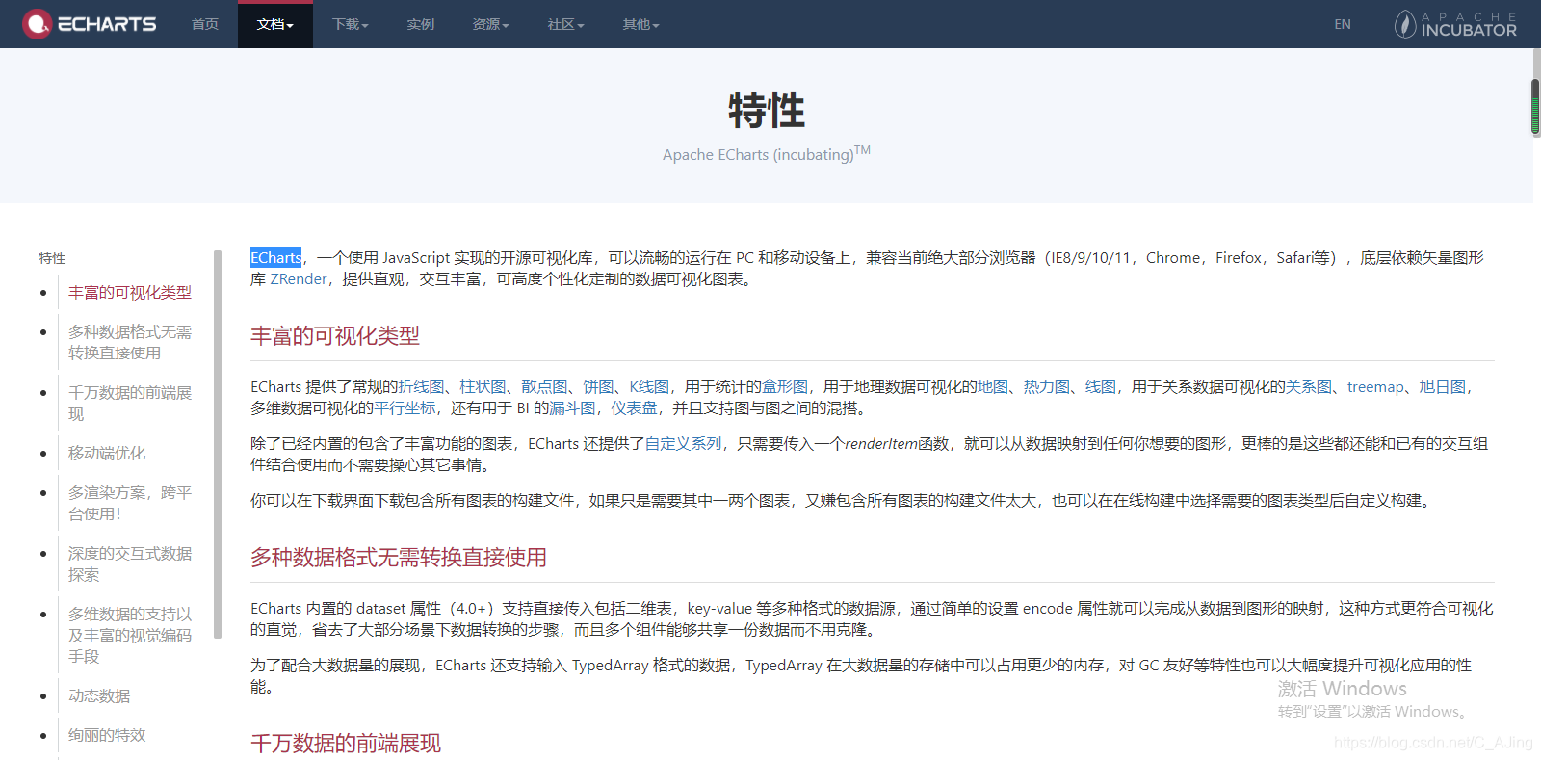Click the sidebar 特性 heading
The image size is (1541, 760).
click(x=52, y=258)
